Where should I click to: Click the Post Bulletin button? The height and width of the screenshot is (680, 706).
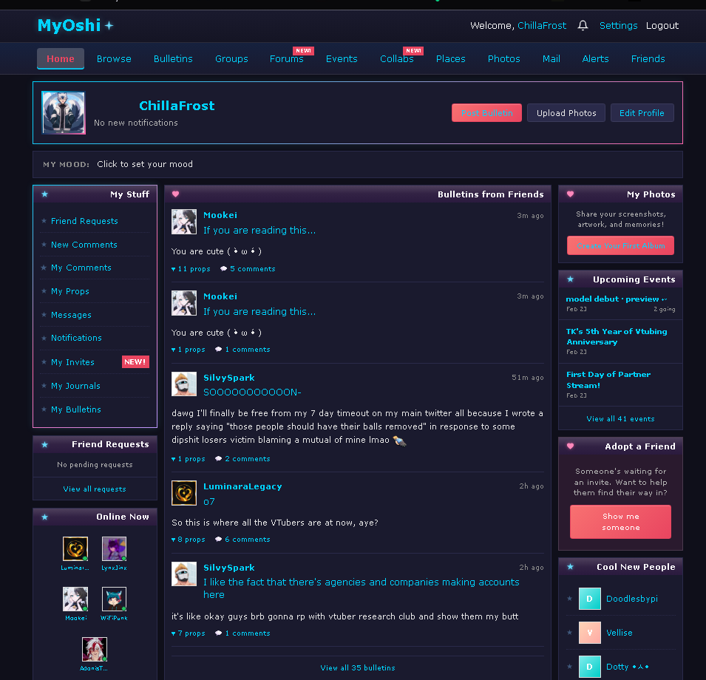pos(486,113)
